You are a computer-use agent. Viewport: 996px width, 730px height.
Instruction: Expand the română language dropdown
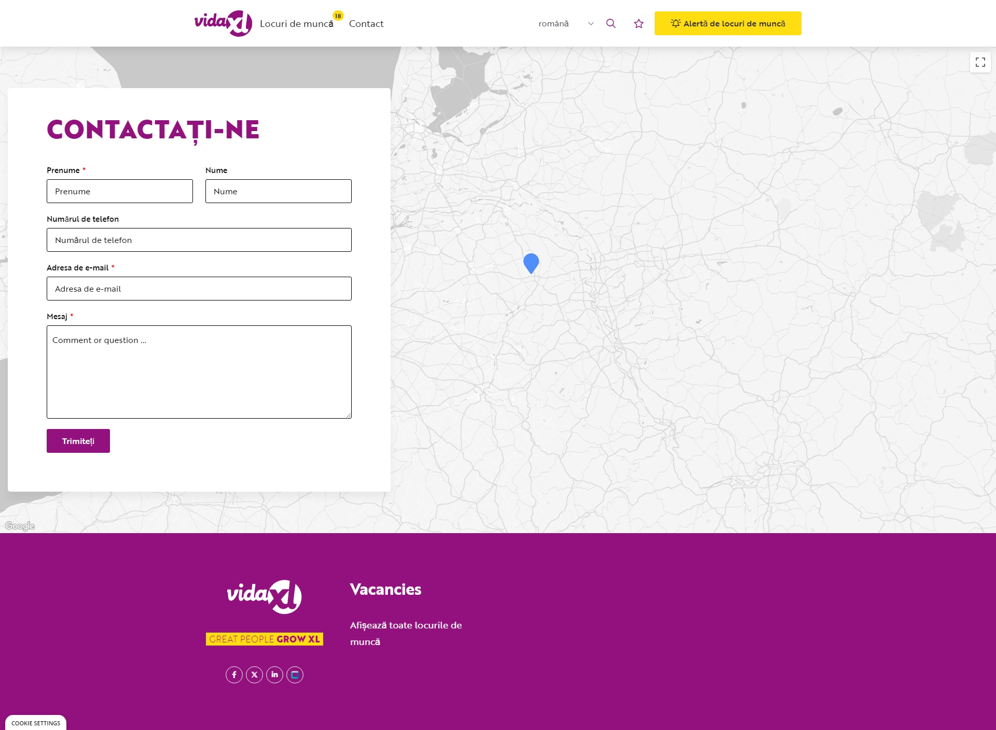pos(565,23)
